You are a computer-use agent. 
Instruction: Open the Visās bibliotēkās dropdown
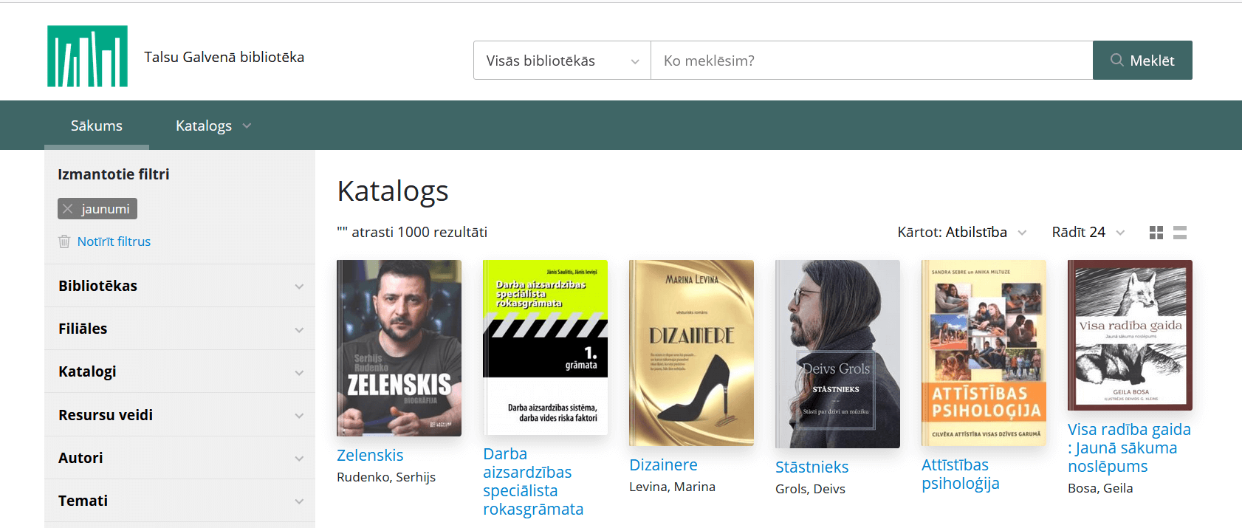coord(562,61)
